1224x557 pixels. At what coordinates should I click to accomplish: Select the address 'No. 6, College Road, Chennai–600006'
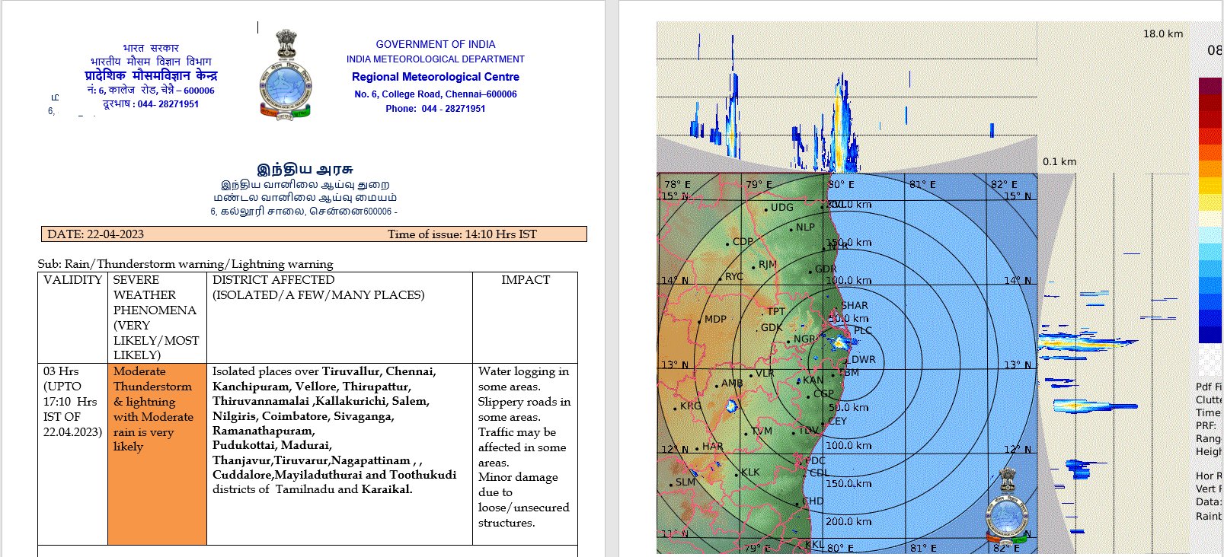436,94
